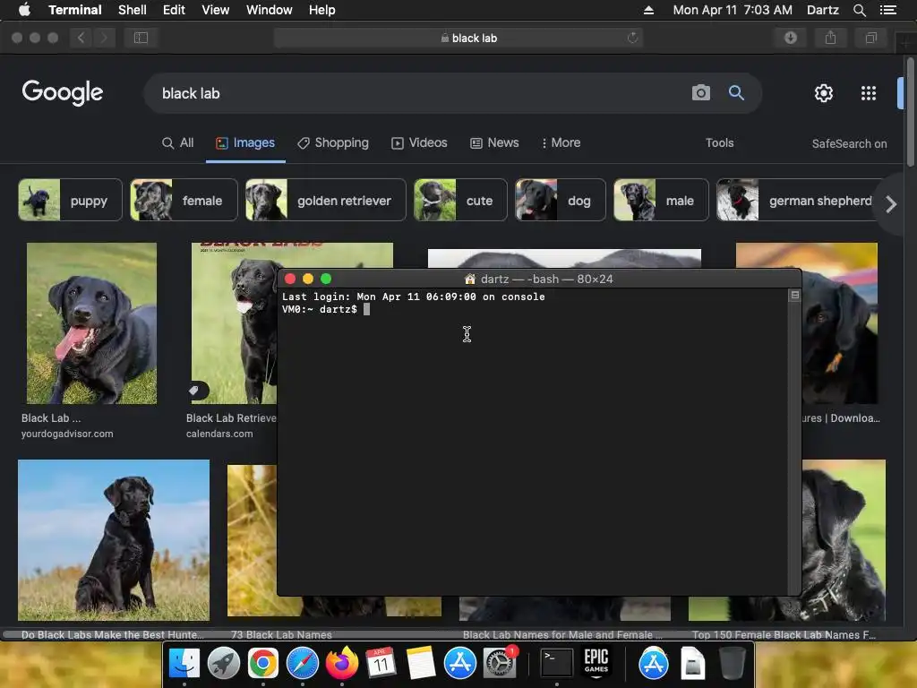Open Google Chrome from the Dock
917x688 pixels.
coord(263,663)
